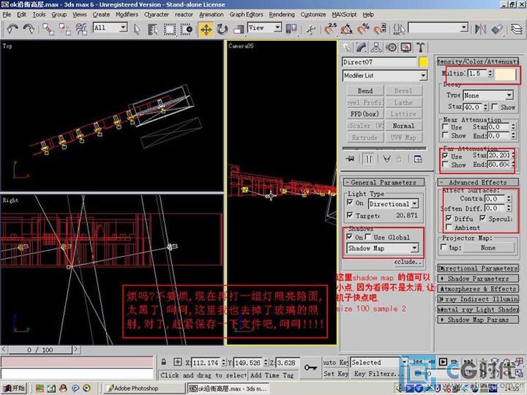The width and height of the screenshot is (527, 395).
Task: Click the Set Key button
Action: [x=336, y=374]
